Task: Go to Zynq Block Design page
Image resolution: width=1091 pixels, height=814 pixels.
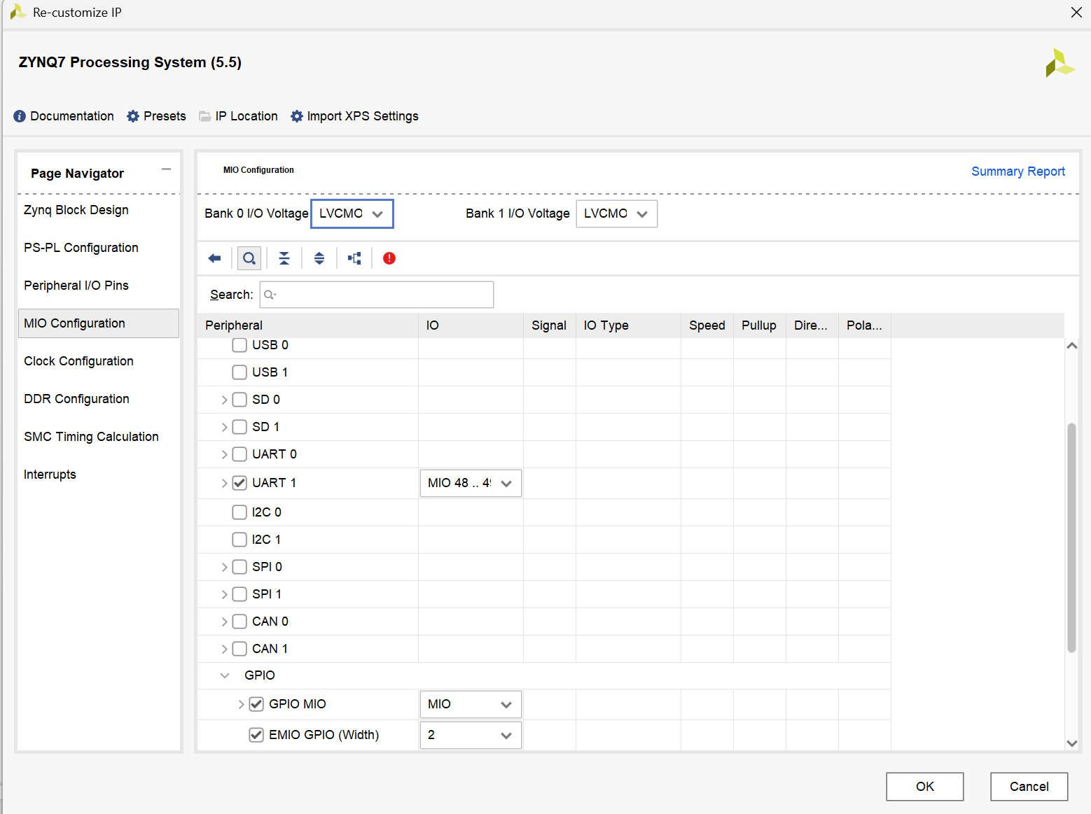Action: click(x=76, y=210)
